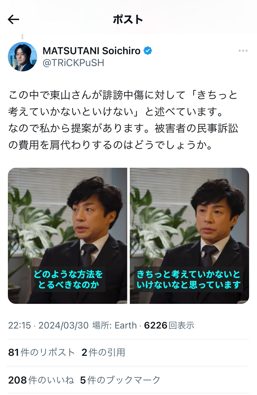Open the three-dot more options menu

(x=243, y=51)
